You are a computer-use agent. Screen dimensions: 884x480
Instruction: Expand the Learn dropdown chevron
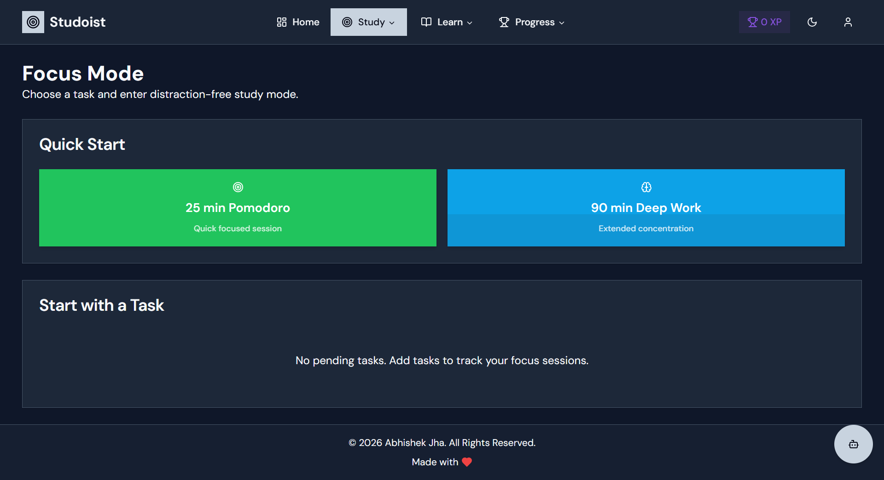click(470, 23)
